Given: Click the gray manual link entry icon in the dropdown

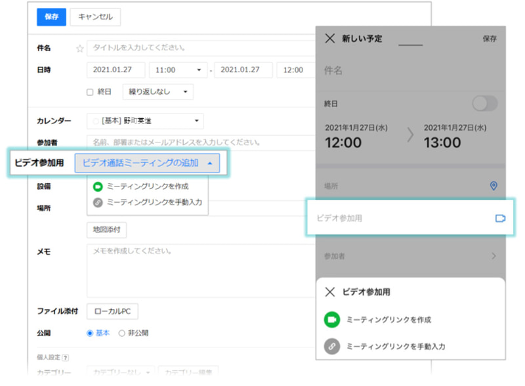Looking at the screenshot, I should coord(98,203).
